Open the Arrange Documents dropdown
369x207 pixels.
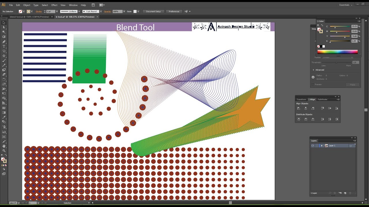click(102, 5)
